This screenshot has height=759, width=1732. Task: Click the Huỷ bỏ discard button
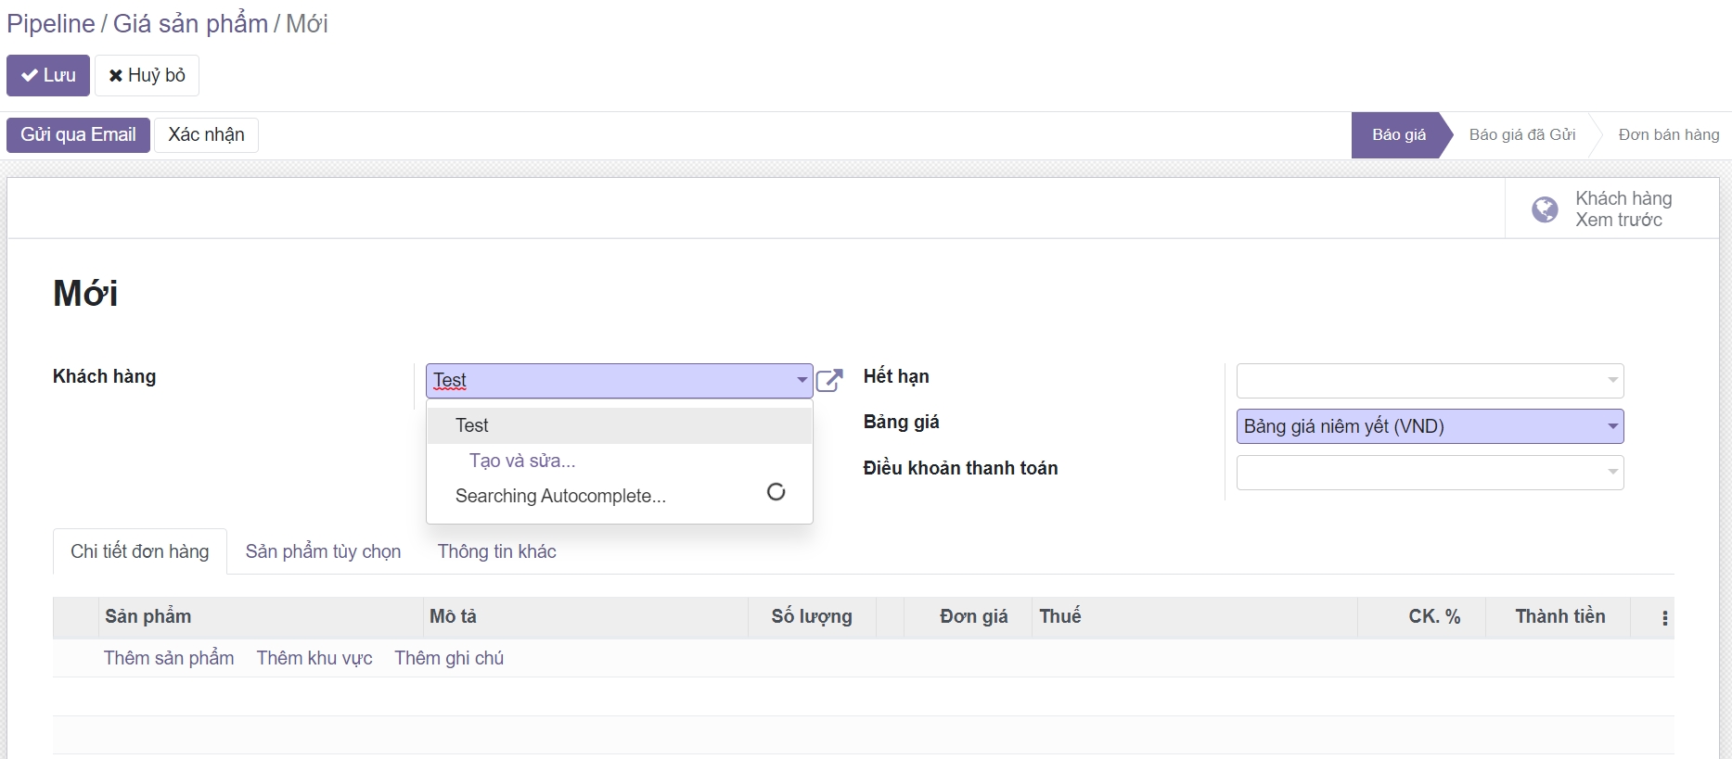click(147, 75)
